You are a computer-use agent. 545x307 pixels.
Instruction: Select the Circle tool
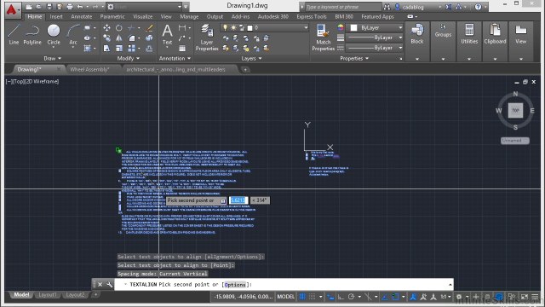pos(54,35)
